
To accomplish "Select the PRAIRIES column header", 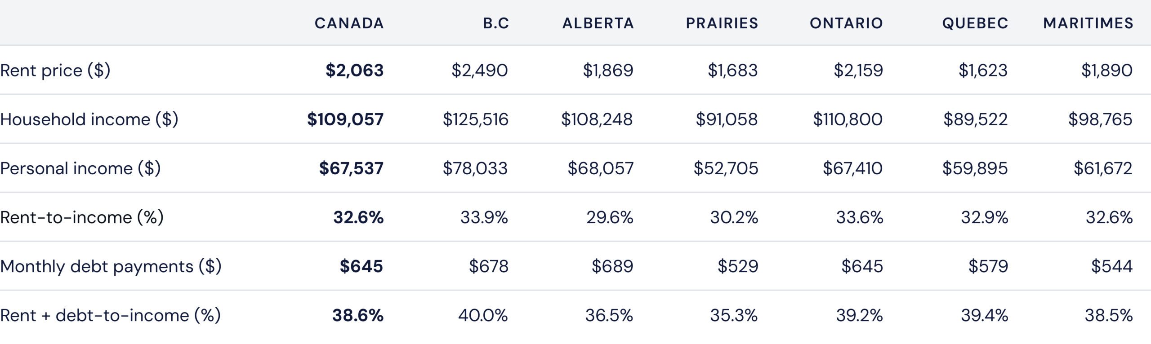I will click(722, 23).
